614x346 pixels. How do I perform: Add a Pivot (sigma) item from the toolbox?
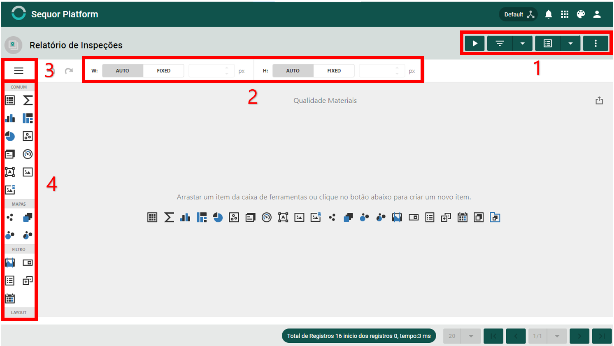(28, 100)
